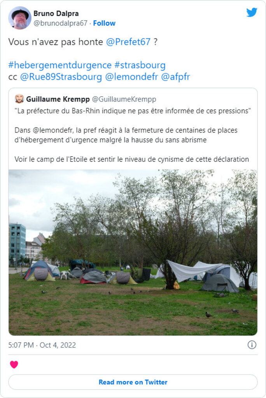Click the @GuillaumeKrempp handle
266x398 pixels.
(x=124, y=99)
